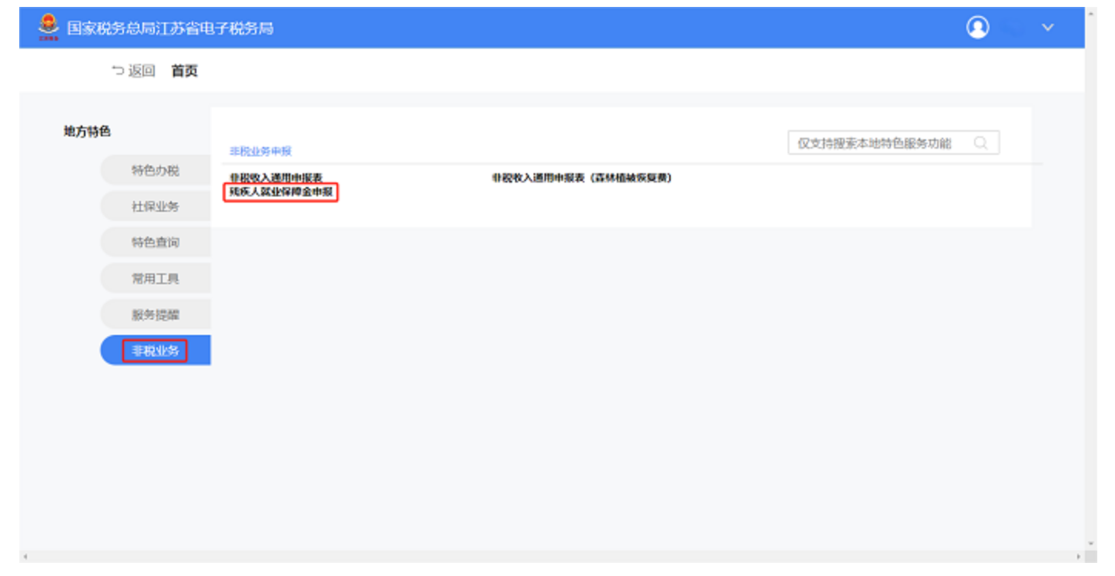Open 非税收入通用申报表 link
This screenshot has width=1115, height=576.
[x=276, y=178]
